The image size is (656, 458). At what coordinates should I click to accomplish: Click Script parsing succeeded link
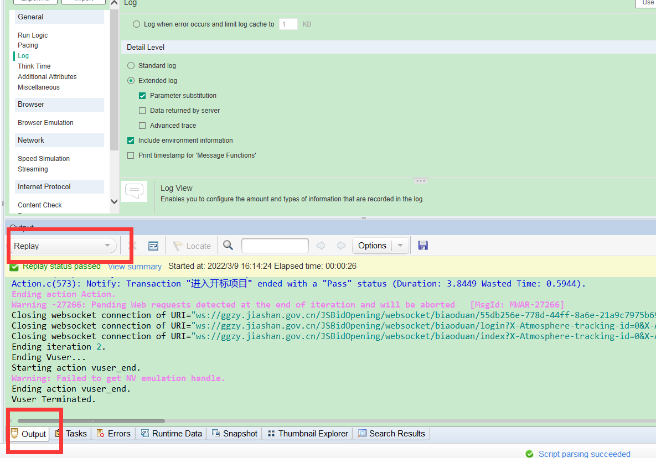[x=584, y=454]
